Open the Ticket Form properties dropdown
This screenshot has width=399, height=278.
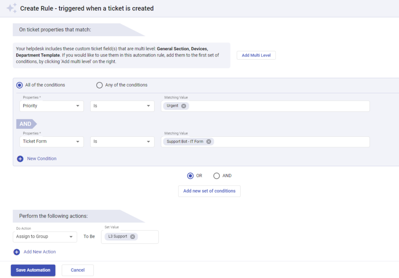coord(51,142)
